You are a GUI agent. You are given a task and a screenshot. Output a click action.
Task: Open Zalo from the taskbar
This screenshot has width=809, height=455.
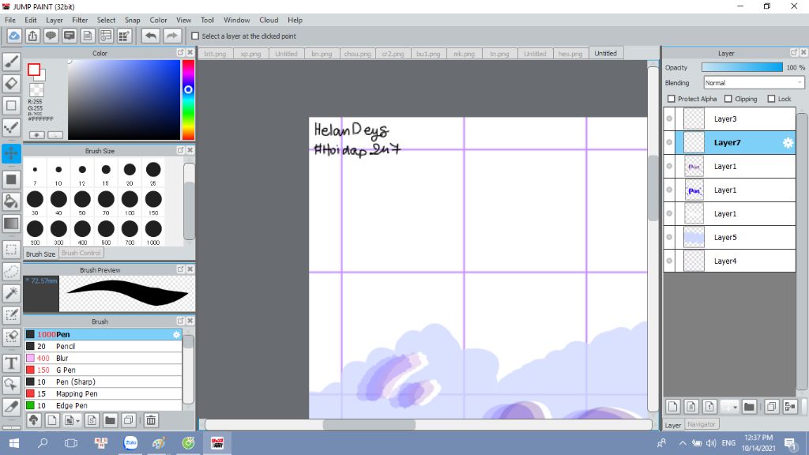coord(130,443)
